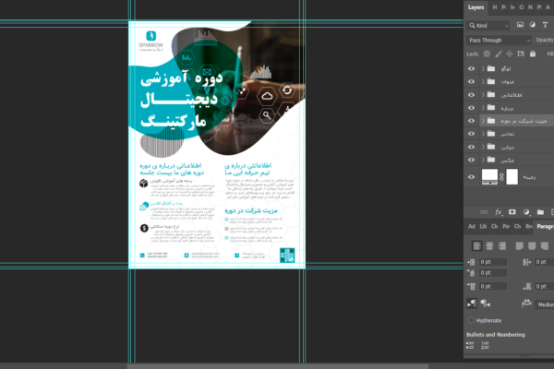Image resolution: width=554 pixels, height=369 pixels.
Task: Expand the مزیت شرکت در دوره group
Action: (x=483, y=121)
